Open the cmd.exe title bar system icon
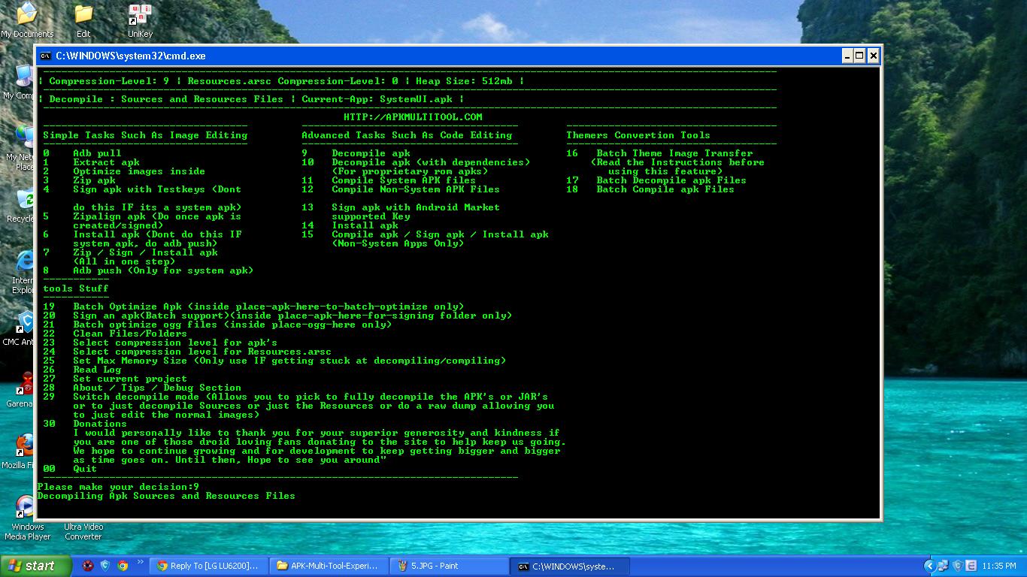1027x577 pixels. (46, 56)
